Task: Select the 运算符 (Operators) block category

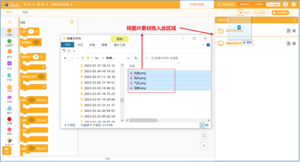Action: tap(9, 43)
